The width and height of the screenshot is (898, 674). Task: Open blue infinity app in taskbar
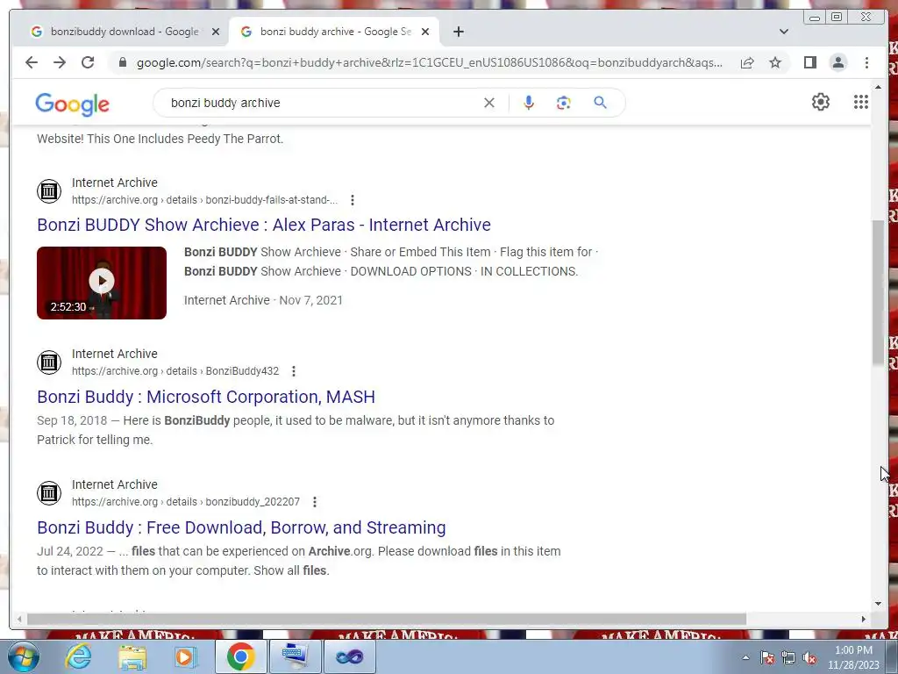click(350, 656)
